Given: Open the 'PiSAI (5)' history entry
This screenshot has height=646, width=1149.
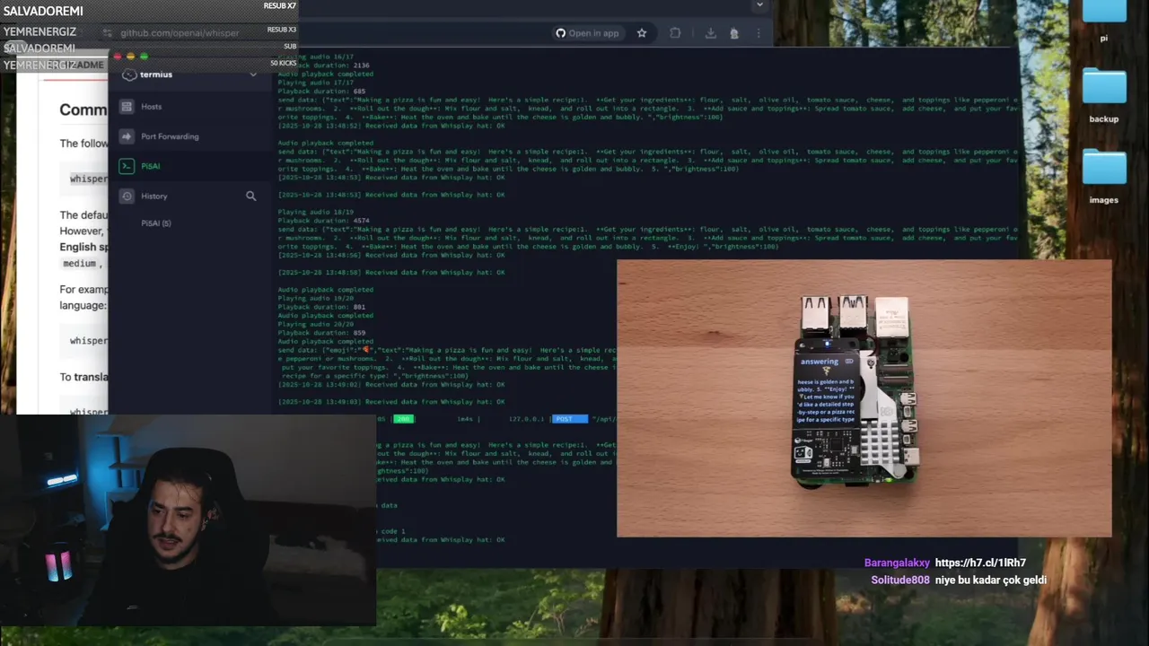Looking at the screenshot, I should tap(155, 223).
